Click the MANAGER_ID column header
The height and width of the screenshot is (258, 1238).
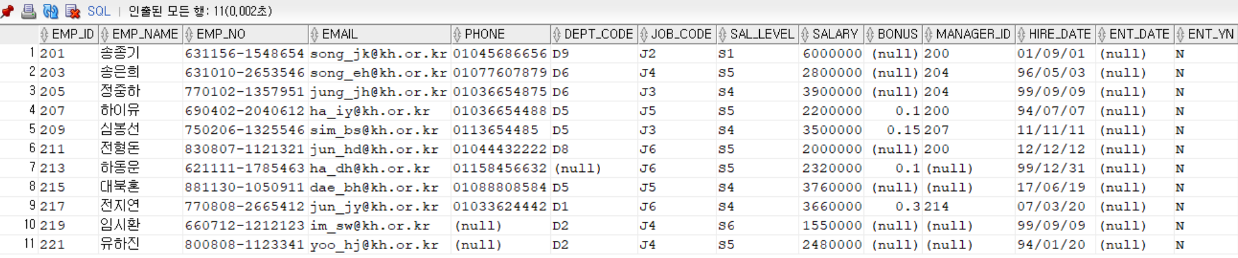[x=969, y=34]
